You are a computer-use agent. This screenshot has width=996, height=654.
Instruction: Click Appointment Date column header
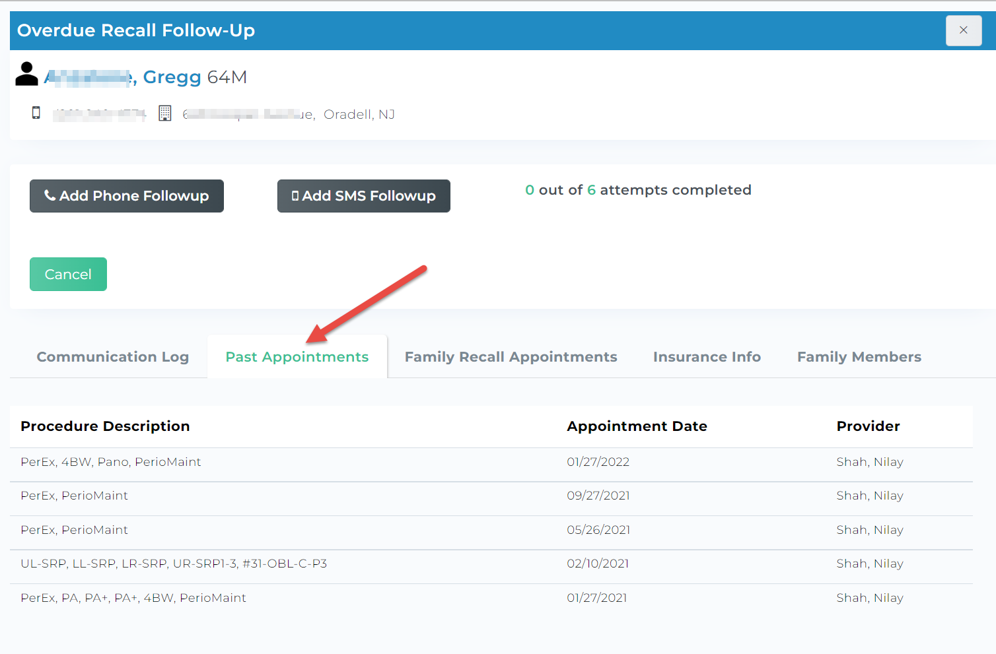[637, 426]
